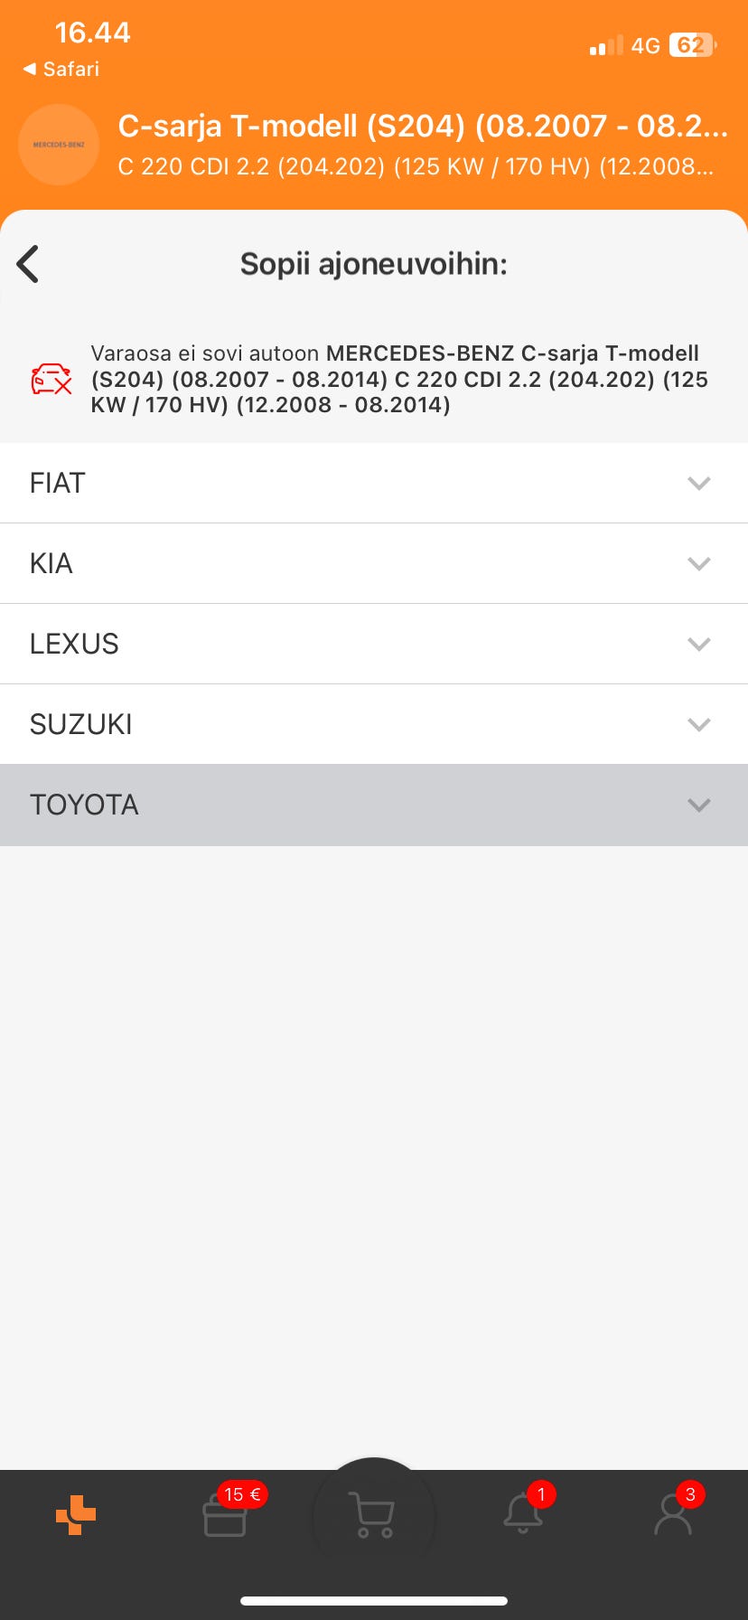Tap the Mercedes-Benz logo thumbnail
The height and width of the screenshot is (1620, 748).
[59, 145]
